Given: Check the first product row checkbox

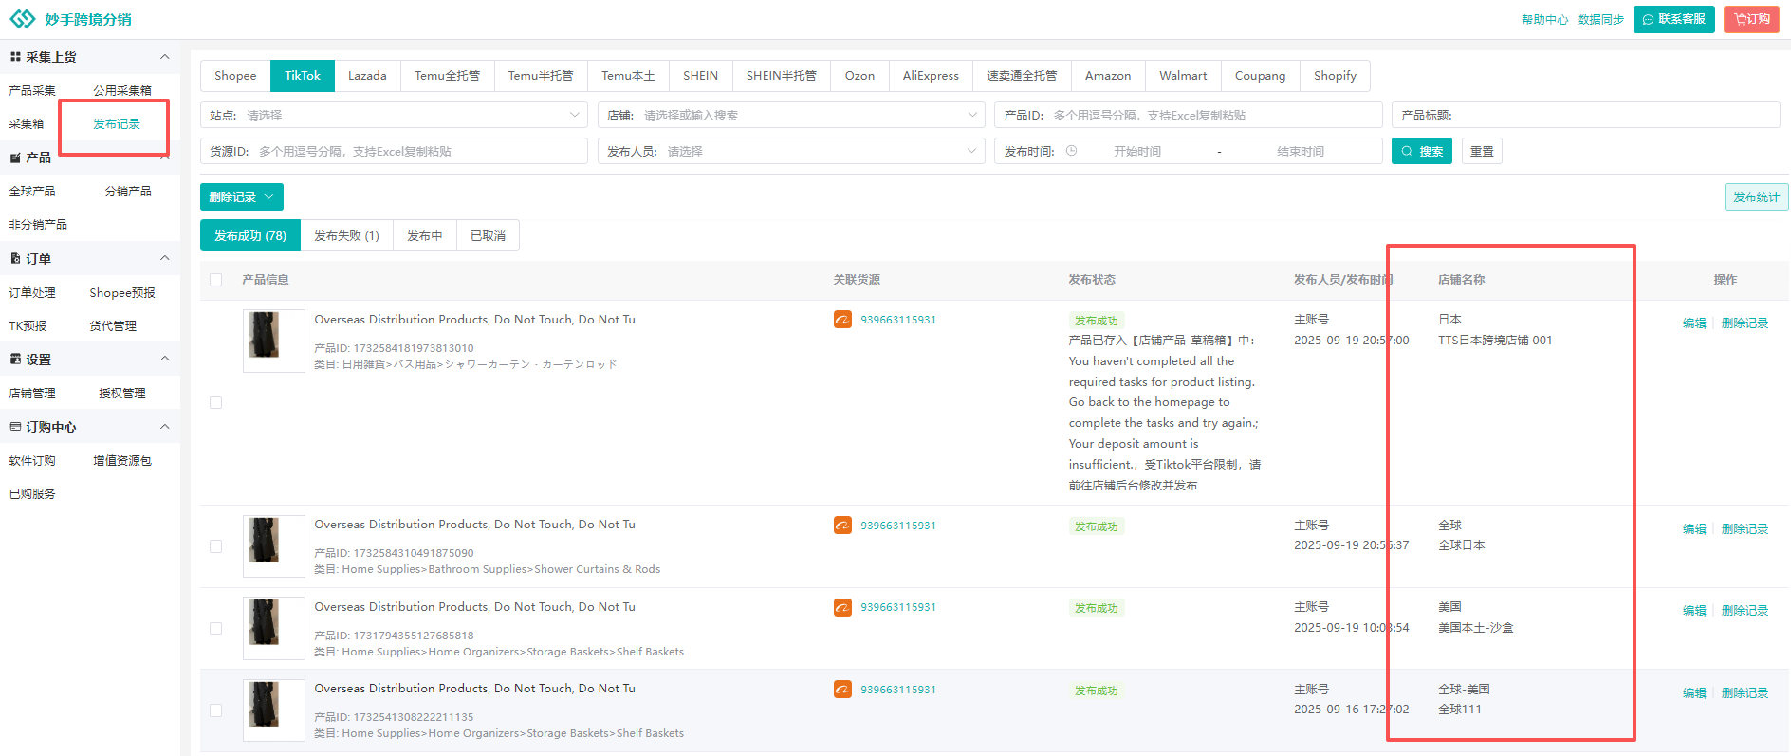Looking at the screenshot, I should pos(216,402).
